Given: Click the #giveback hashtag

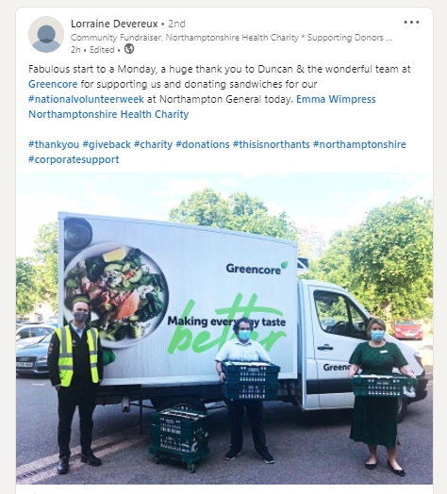Looking at the screenshot, I should pos(107,144).
